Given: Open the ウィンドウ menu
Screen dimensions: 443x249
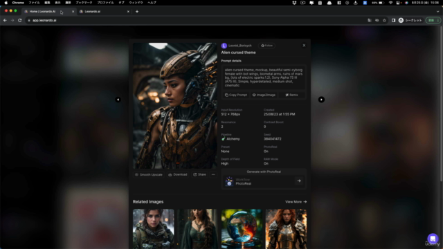Looking at the screenshot, I should [136, 3].
